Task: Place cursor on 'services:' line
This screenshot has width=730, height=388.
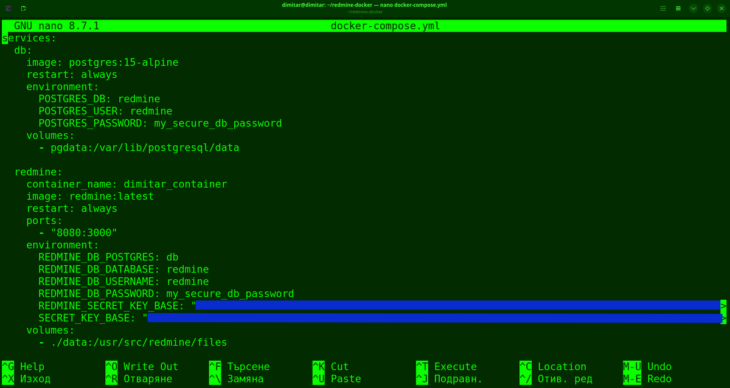Action: click(x=29, y=38)
